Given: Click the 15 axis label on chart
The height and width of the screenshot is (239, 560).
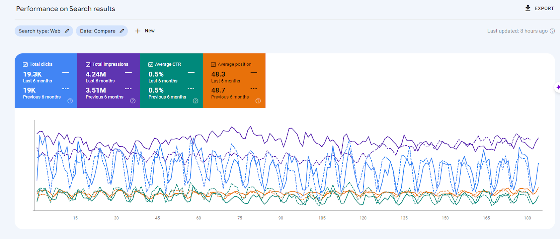Looking at the screenshot, I should pos(75,218).
